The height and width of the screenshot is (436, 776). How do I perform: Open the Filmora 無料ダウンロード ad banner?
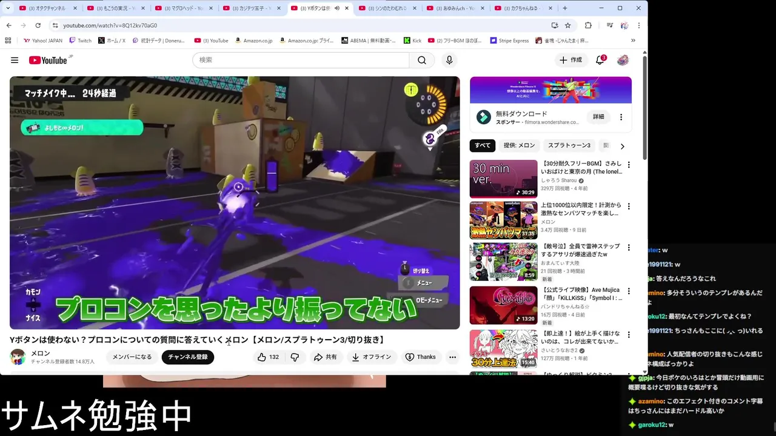[x=550, y=90]
